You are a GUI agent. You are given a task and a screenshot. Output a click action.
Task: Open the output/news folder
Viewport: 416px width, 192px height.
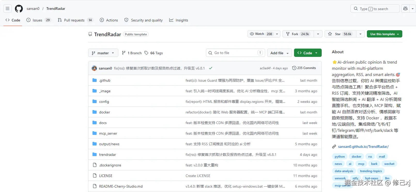(109, 144)
